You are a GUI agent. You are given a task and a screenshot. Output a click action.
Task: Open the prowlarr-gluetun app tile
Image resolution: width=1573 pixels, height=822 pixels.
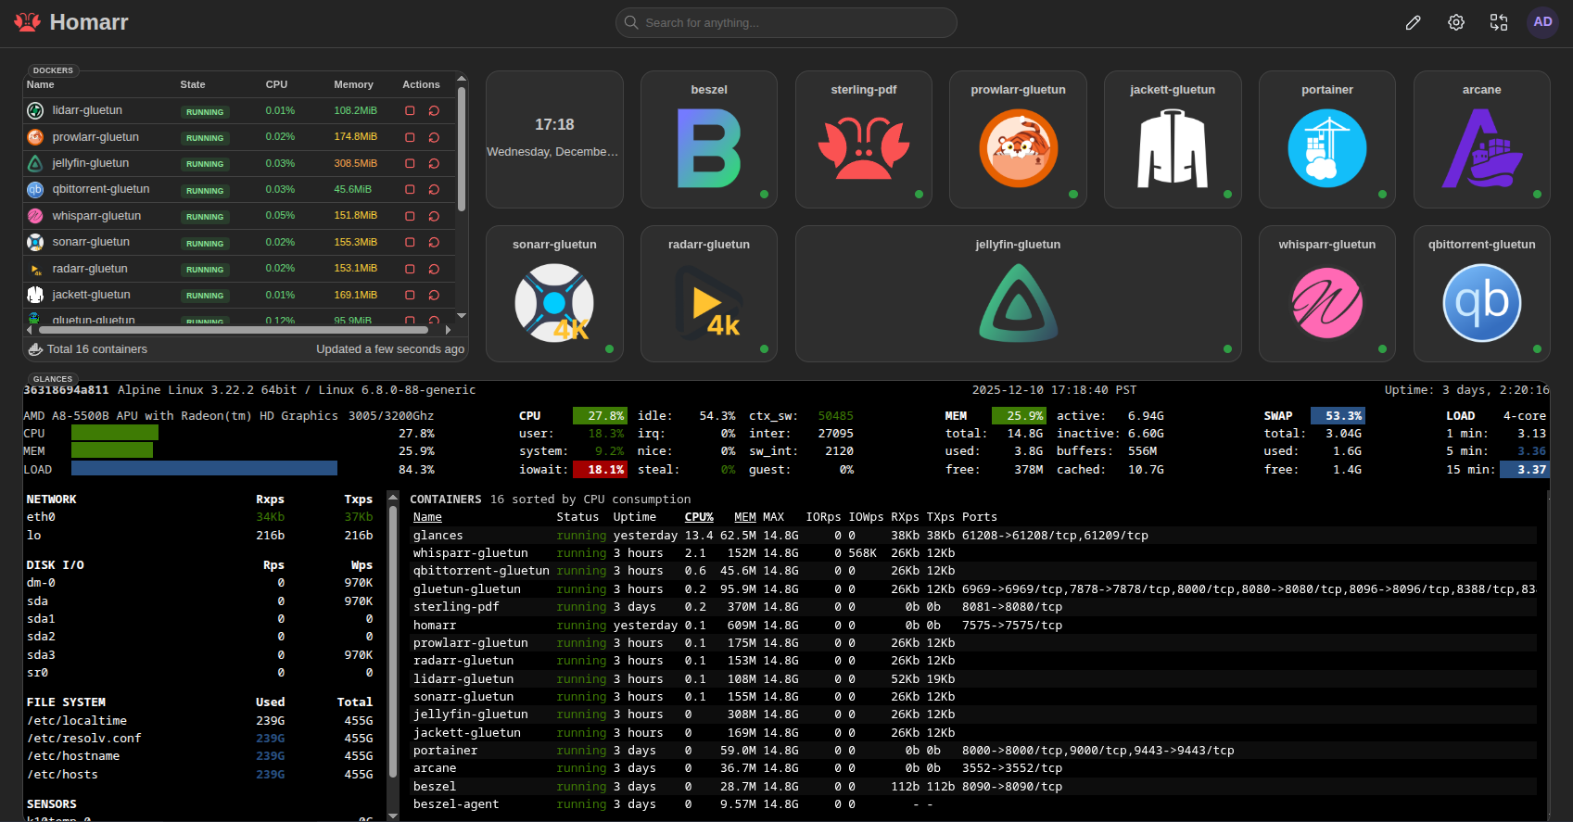coord(1018,140)
